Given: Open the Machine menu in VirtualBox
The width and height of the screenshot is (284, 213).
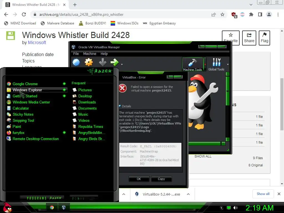Looking at the screenshot, I should point(90,54).
